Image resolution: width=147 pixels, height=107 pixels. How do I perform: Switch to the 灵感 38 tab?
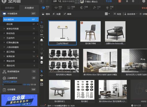click(110, 8)
